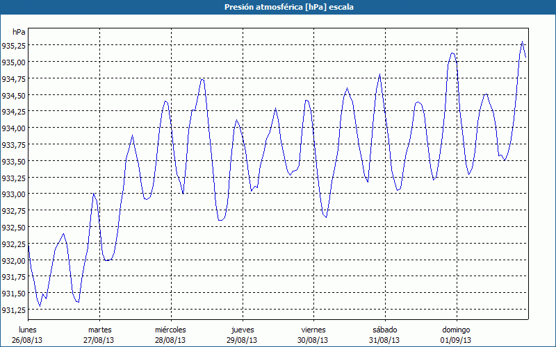Select the 935,25 y-axis label

pos(14,46)
